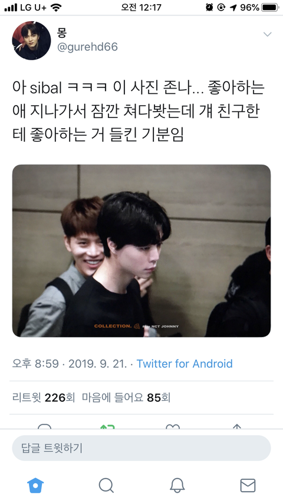Open the Twitter for Android source link

point(185,364)
